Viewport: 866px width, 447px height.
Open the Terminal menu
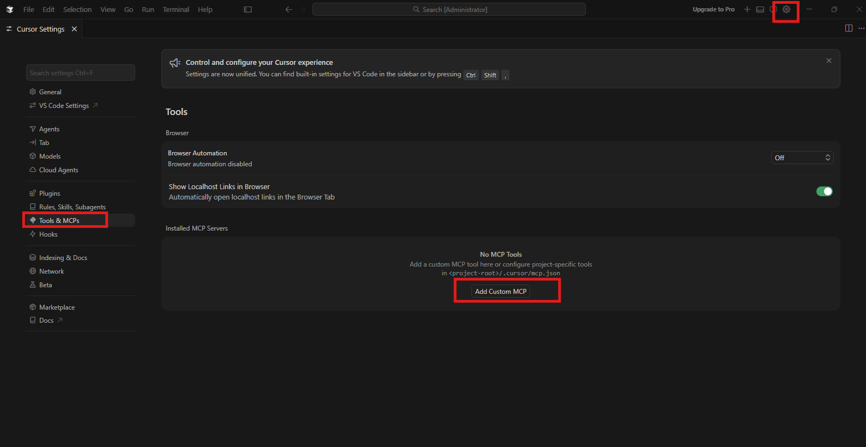click(x=176, y=9)
